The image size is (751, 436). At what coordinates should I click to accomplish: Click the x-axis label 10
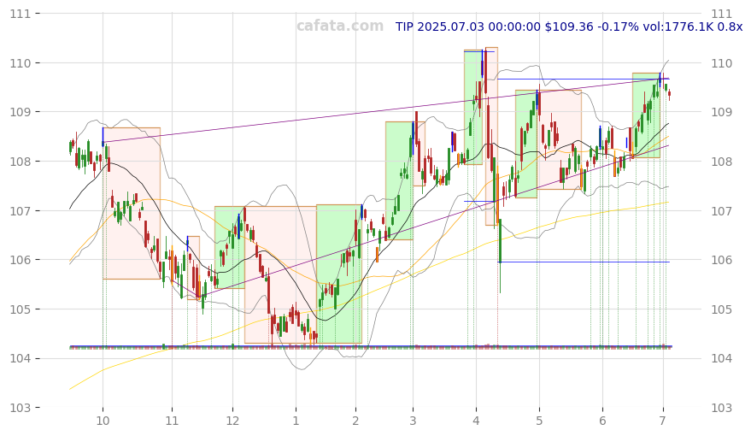click(103, 421)
